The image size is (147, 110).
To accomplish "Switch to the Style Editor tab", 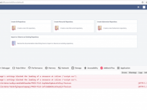I will pyautogui.click(x=19, y=68).
